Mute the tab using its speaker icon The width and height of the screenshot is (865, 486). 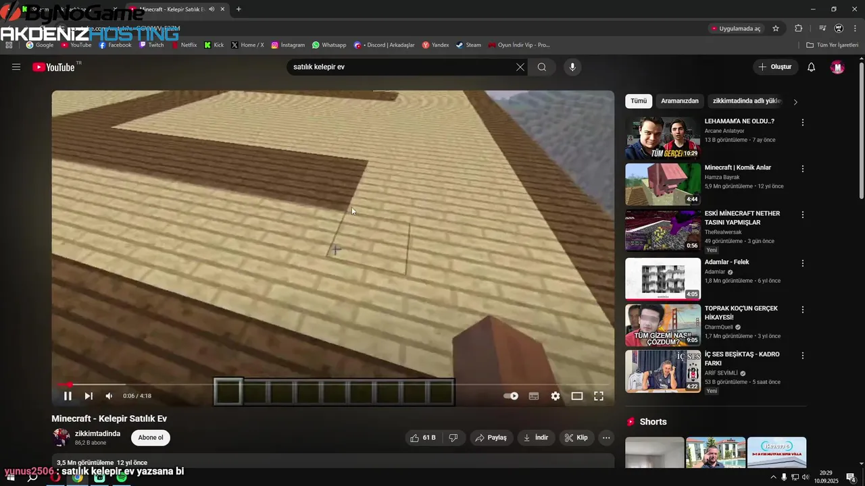coord(212,9)
